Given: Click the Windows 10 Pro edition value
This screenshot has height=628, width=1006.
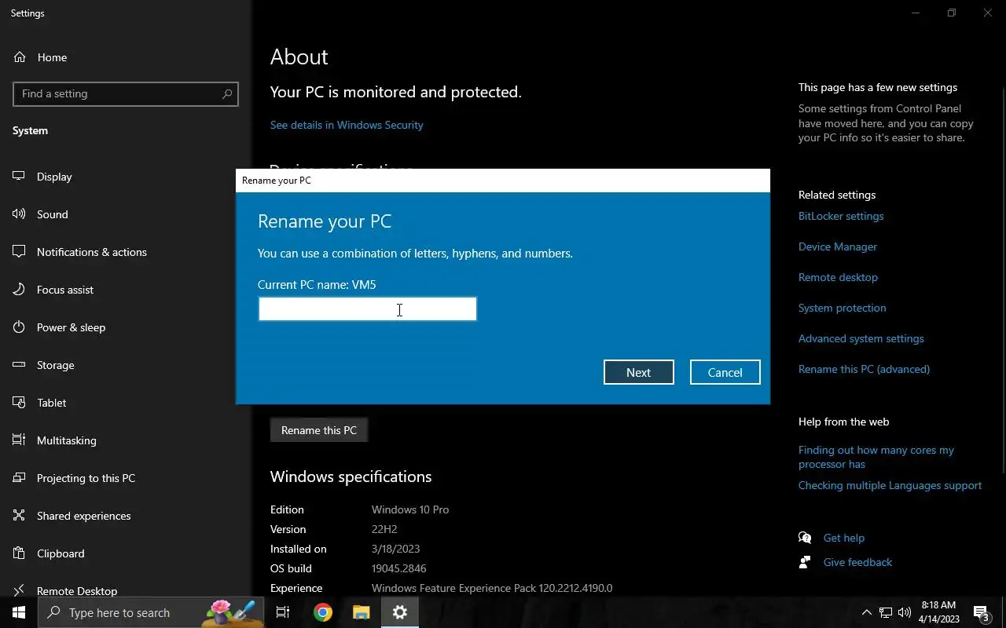Looking at the screenshot, I should [410, 509].
